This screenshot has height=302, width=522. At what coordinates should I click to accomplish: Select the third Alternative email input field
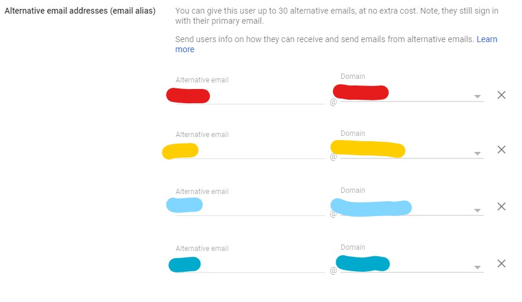pos(249,208)
